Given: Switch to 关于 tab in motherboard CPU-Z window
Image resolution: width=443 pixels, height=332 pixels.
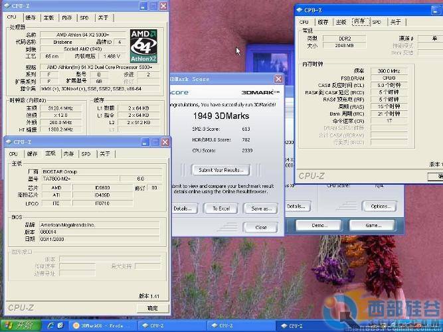Looking at the screenshot, I should click(x=105, y=154).
